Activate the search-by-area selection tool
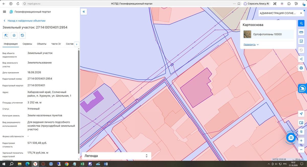Viewport: 307px width, 167px height. coord(301,41)
